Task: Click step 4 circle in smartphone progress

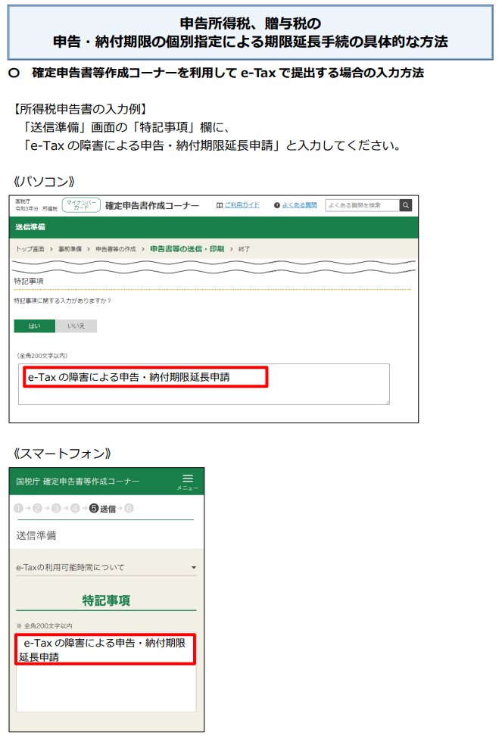Action: click(75, 508)
